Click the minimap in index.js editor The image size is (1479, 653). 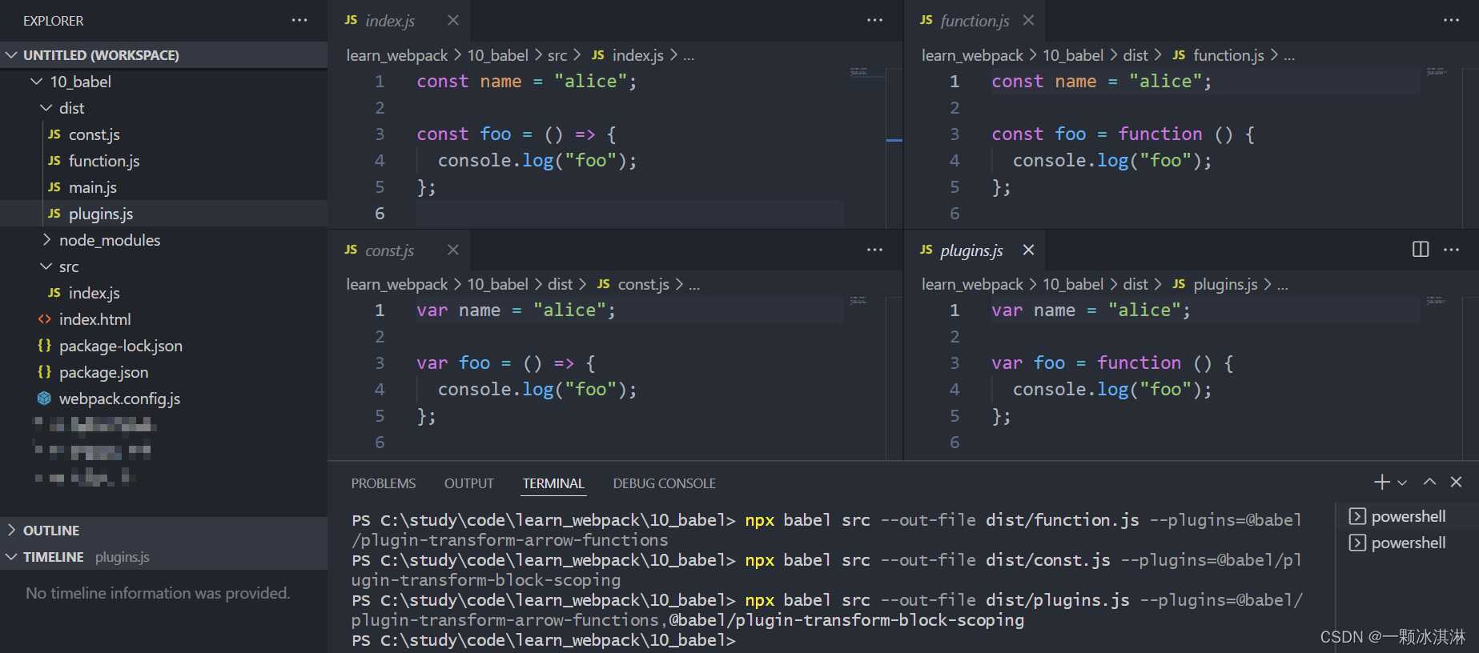[x=867, y=72]
